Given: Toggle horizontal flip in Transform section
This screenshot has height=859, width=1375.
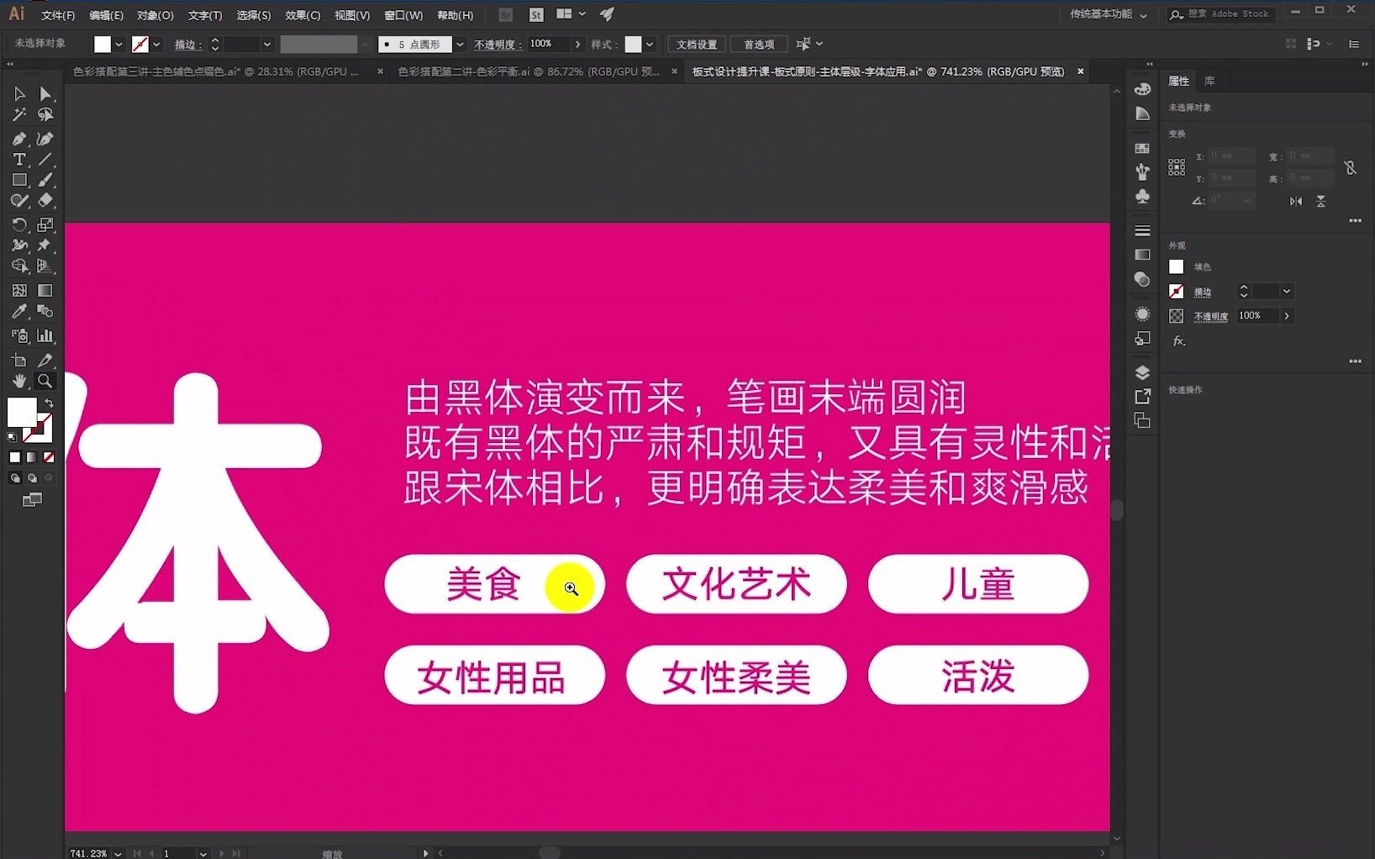Looking at the screenshot, I should coord(1296,201).
